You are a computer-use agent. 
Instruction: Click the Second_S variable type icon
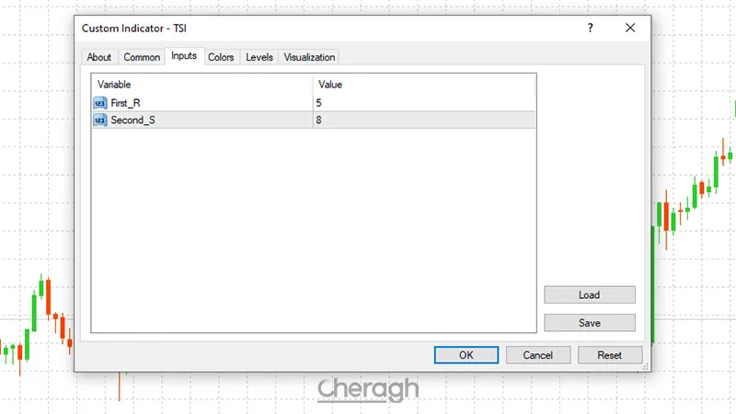(100, 120)
